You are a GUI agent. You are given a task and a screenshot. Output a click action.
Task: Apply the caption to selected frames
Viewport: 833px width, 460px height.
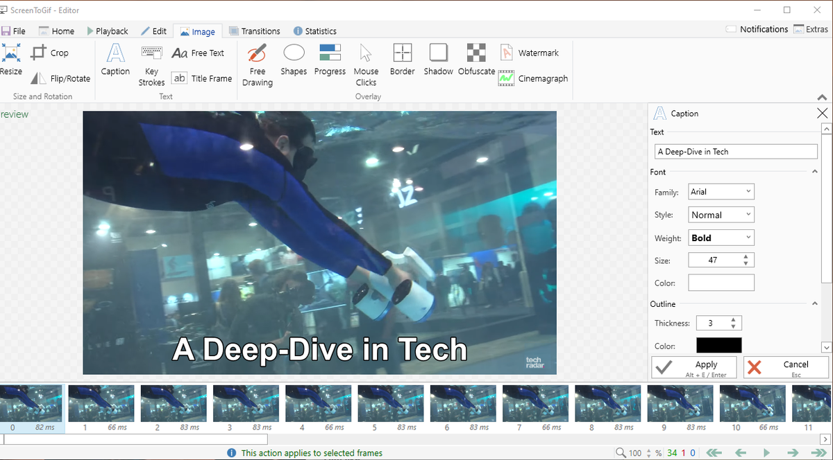[693, 367]
